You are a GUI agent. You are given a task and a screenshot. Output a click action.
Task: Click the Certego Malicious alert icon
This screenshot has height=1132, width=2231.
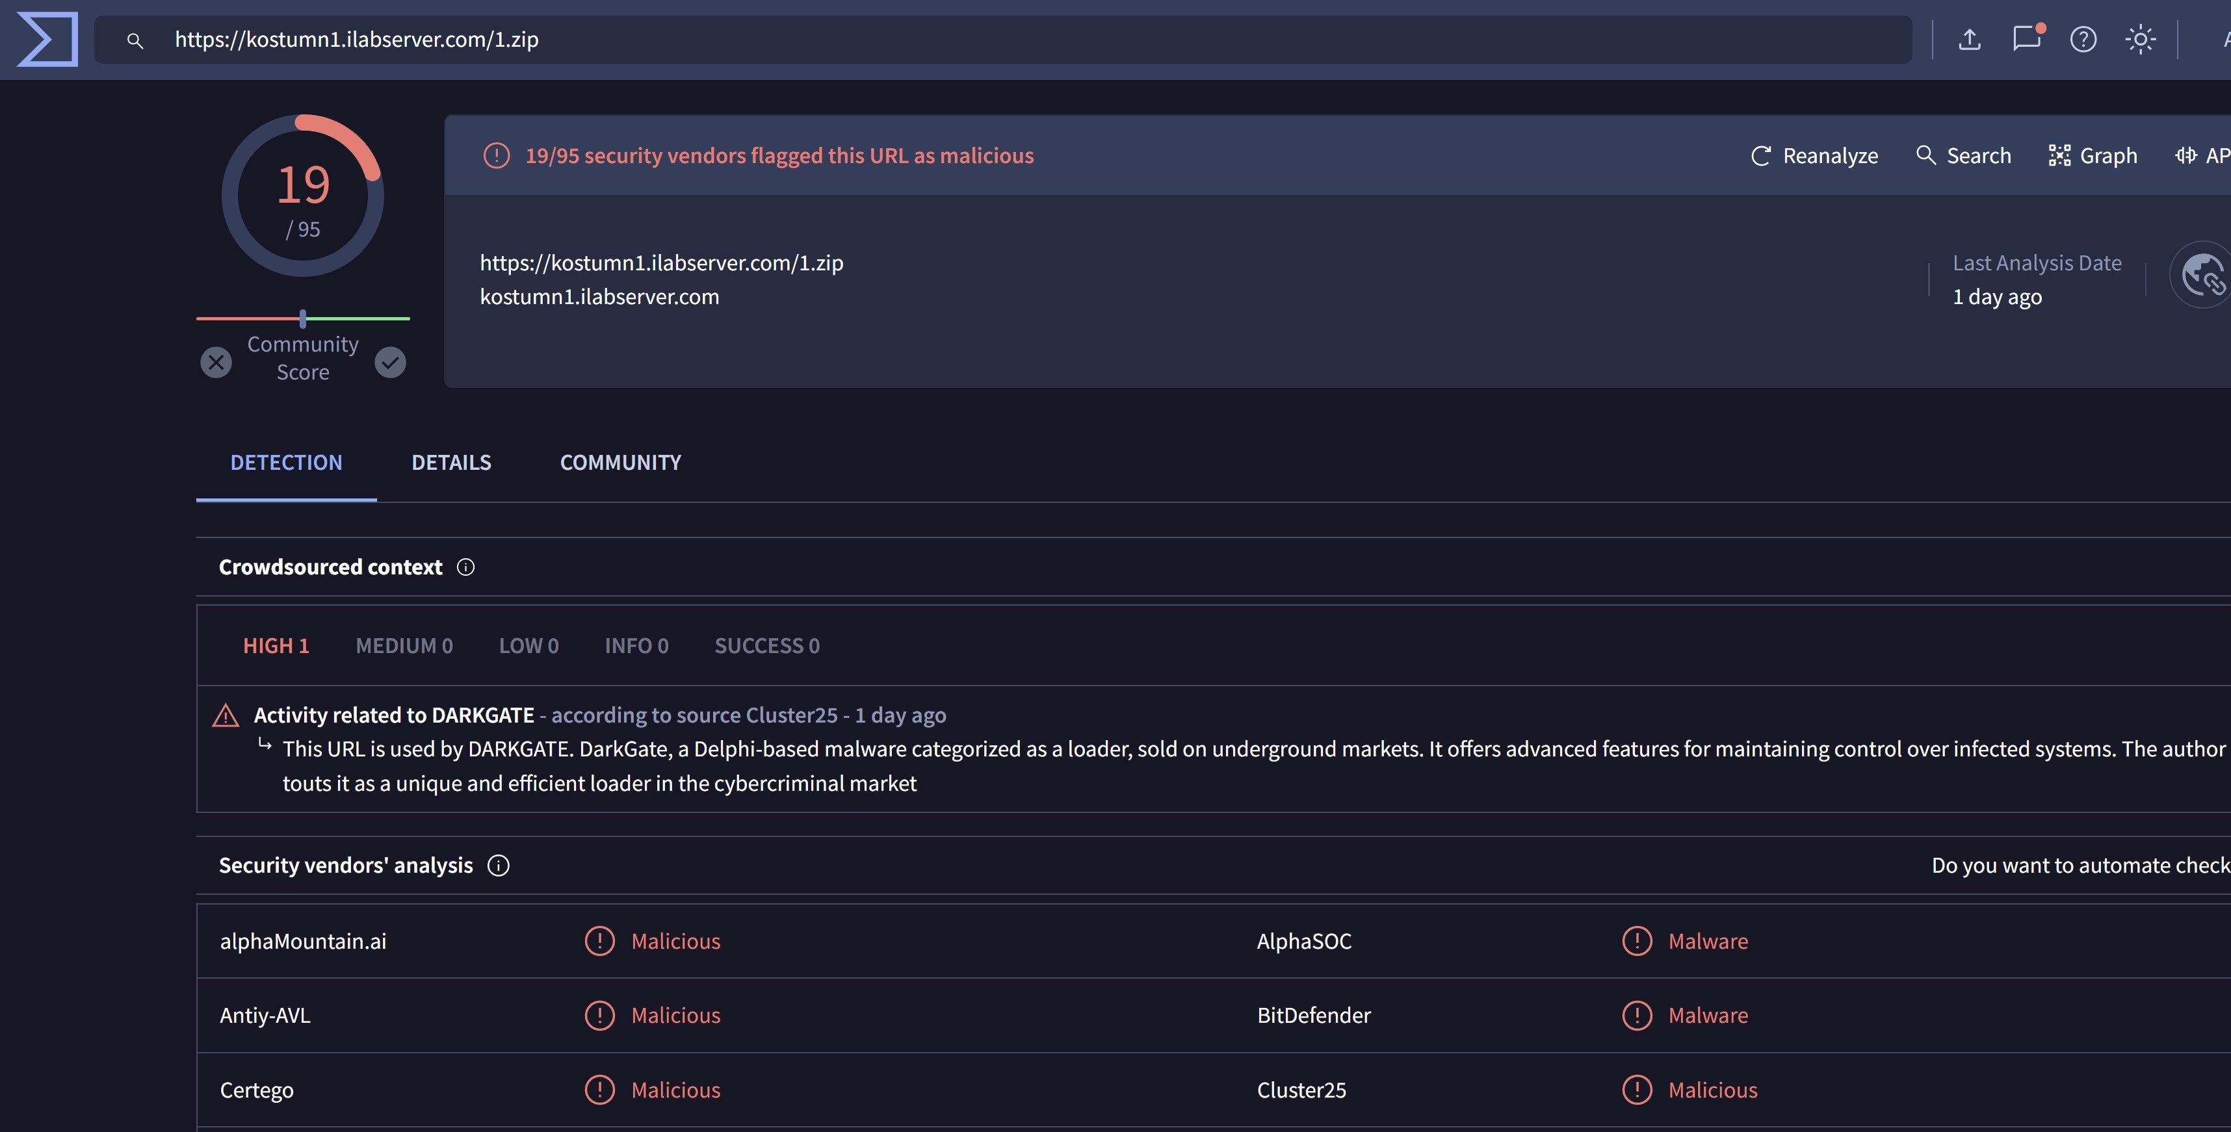coord(599,1090)
